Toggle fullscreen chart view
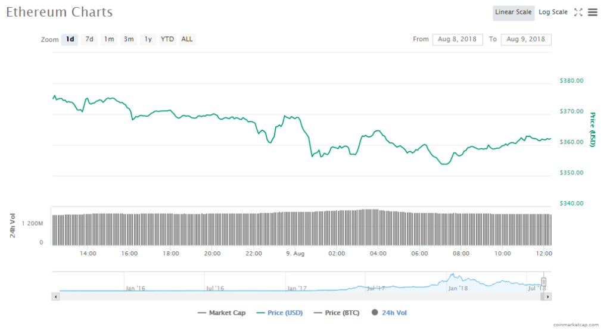 pyautogui.click(x=578, y=12)
